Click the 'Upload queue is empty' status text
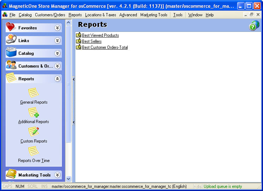This screenshot has width=263, height=191. tap(223, 186)
